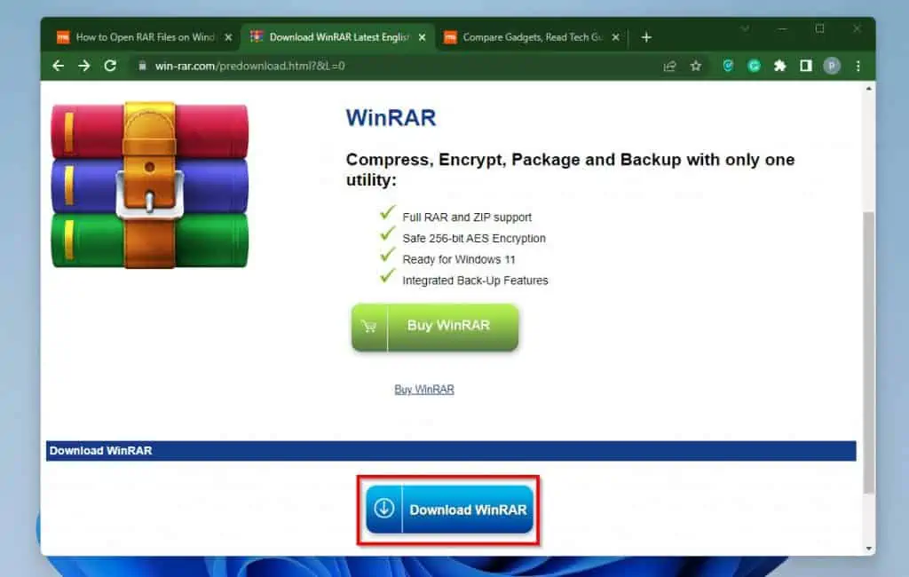Open the Chrome three-dot menu
909x577 pixels.
[858, 66]
